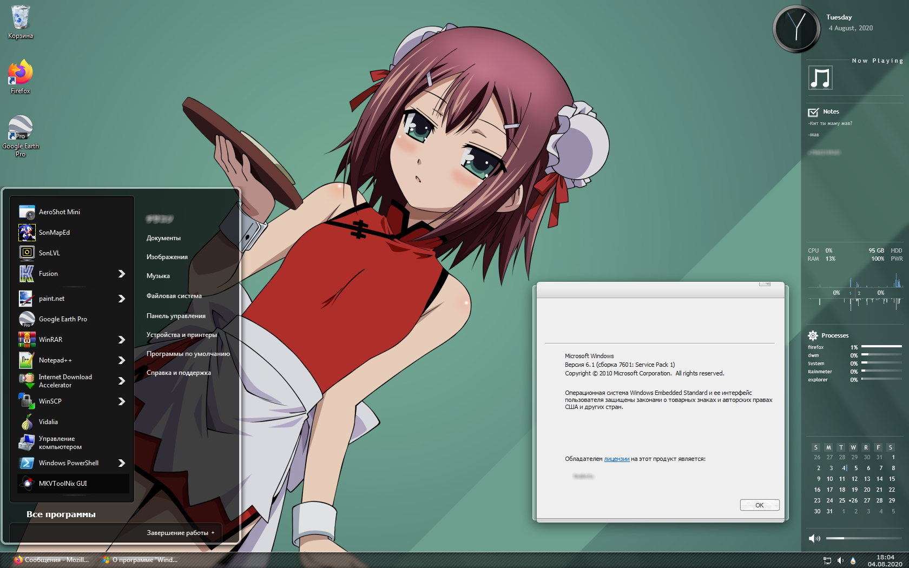Open the лицензии link in the dialog

click(x=617, y=459)
